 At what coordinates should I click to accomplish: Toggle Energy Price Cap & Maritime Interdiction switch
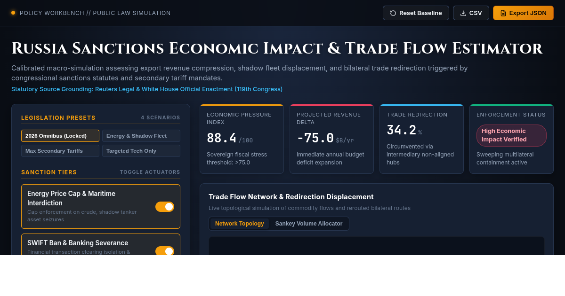pos(165,207)
